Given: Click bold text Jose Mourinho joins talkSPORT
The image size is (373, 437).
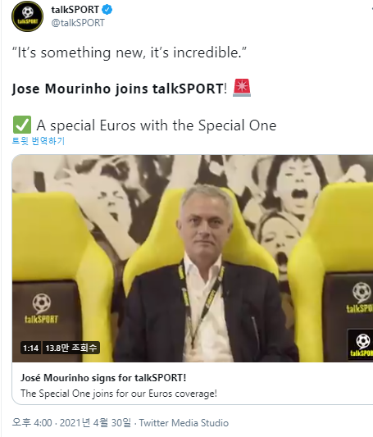Looking at the screenshot, I should (x=117, y=89).
